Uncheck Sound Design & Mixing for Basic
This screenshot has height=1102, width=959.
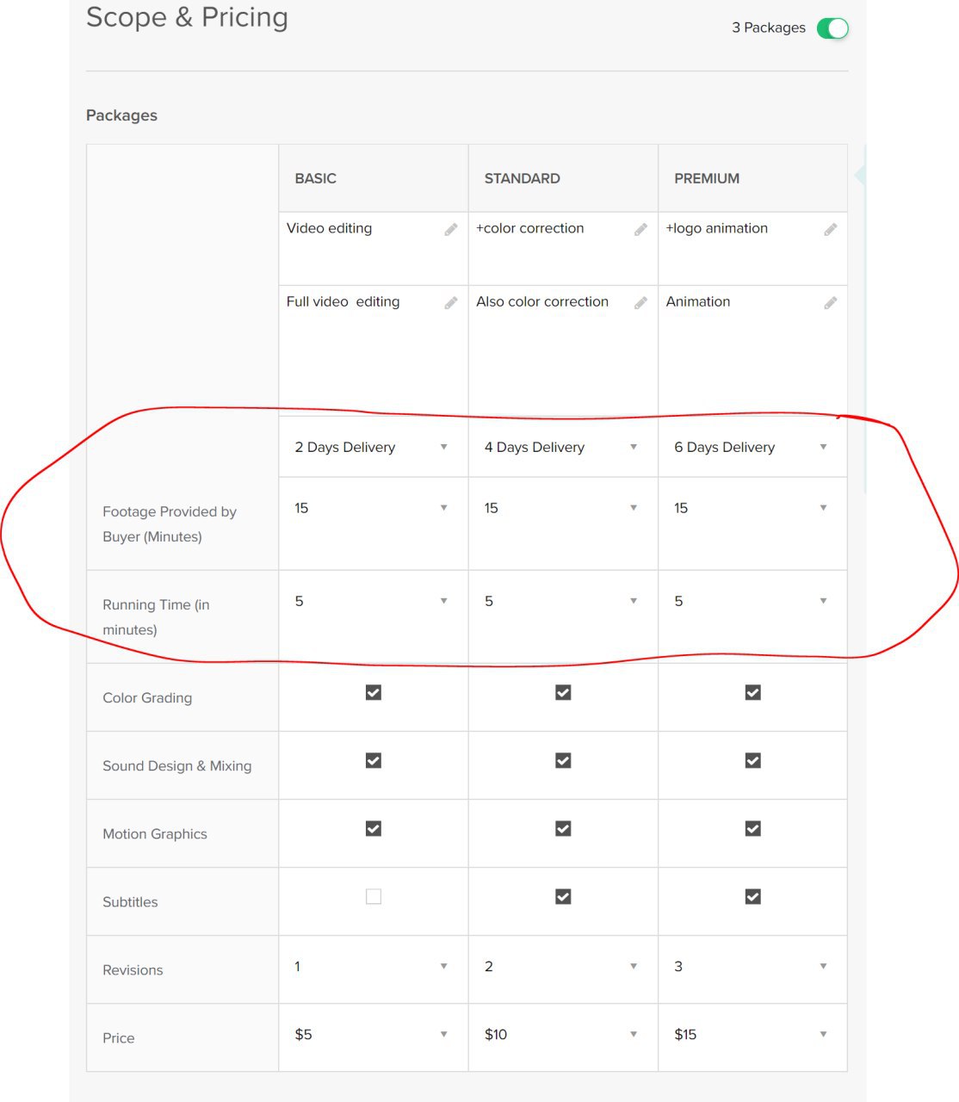coord(374,760)
